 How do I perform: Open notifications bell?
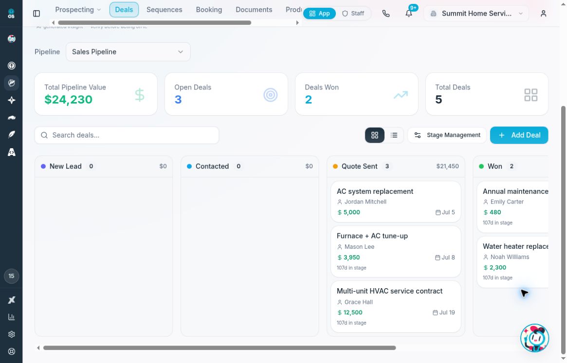(x=409, y=14)
